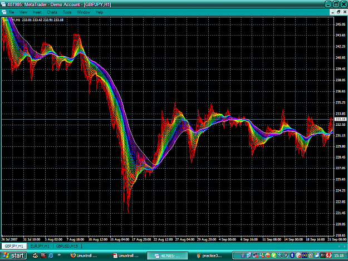Click the 6 Sep 16:00 time label
The height and width of the screenshot is (261, 348).
point(249,240)
